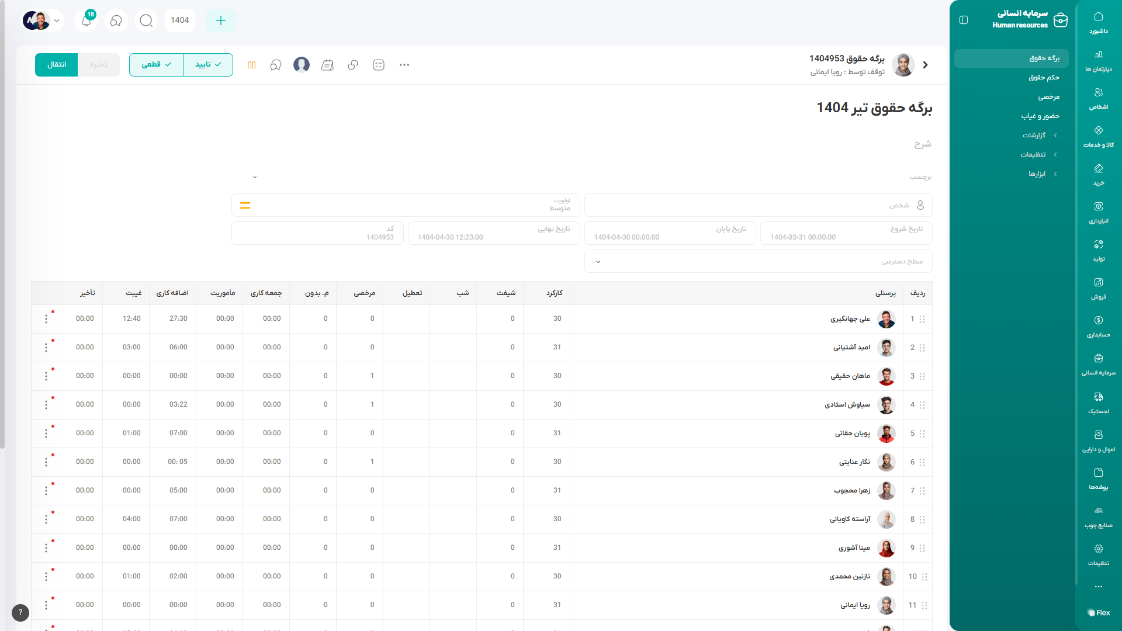The image size is (1122, 631).
Task: Click the انتقال transfer button
Action: tap(56, 65)
